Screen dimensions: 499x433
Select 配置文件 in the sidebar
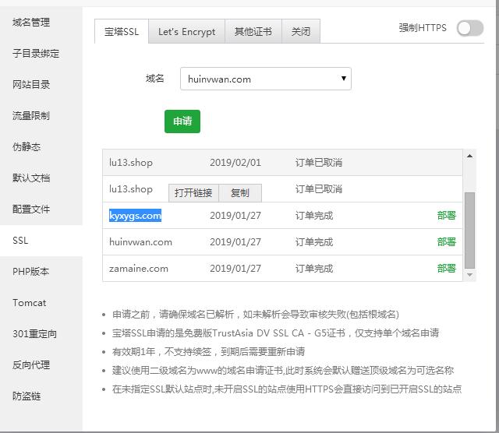click(31, 209)
